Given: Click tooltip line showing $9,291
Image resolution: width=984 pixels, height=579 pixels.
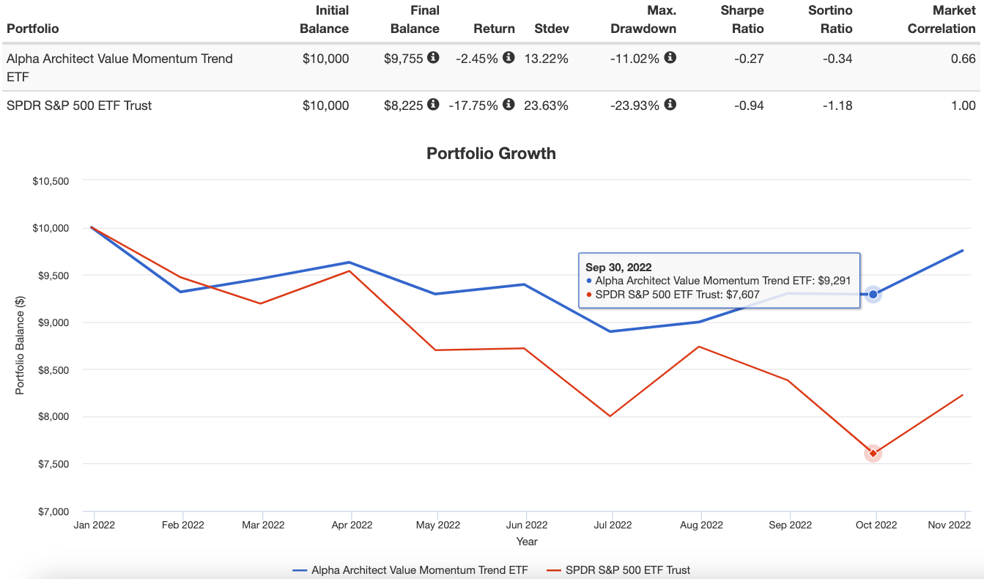Looking at the screenshot, I should pos(718,281).
